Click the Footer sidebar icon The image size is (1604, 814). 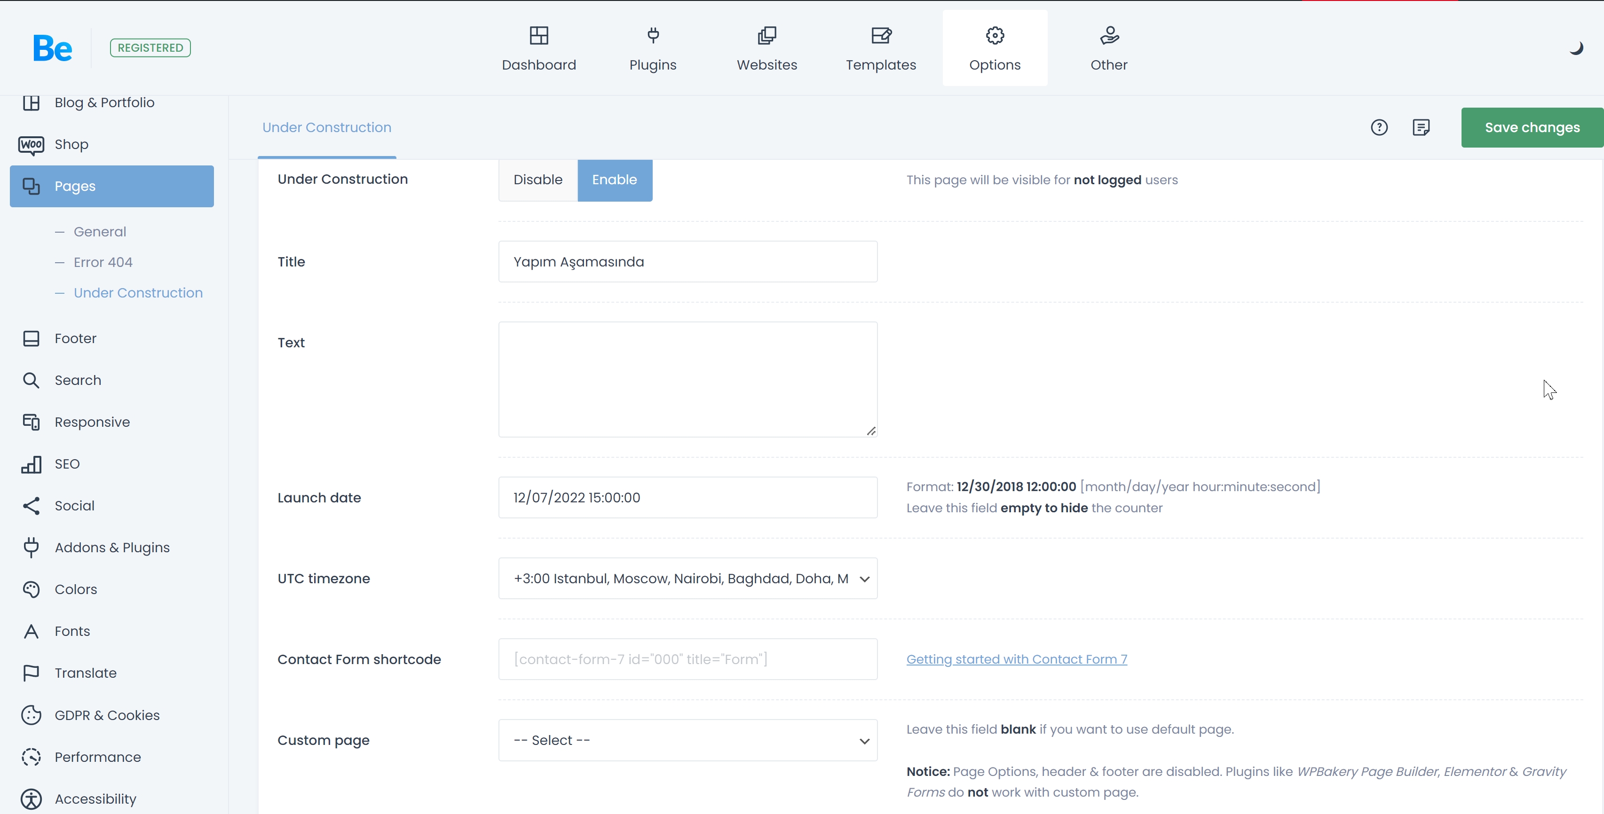click(x=31, y=338)
